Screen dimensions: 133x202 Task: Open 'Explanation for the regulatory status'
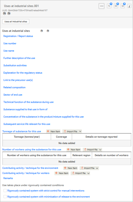tap(23, 73)
